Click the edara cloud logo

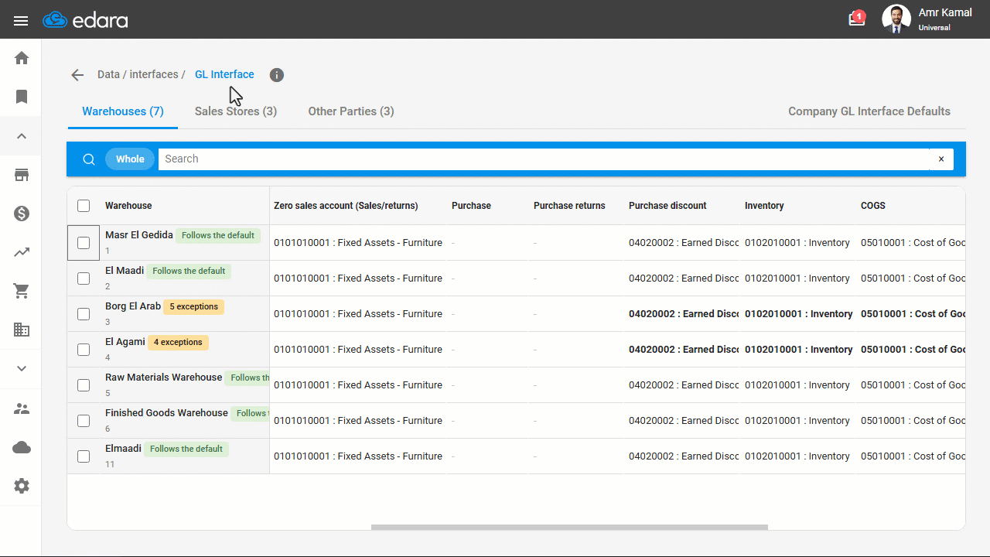coord(85,20)
